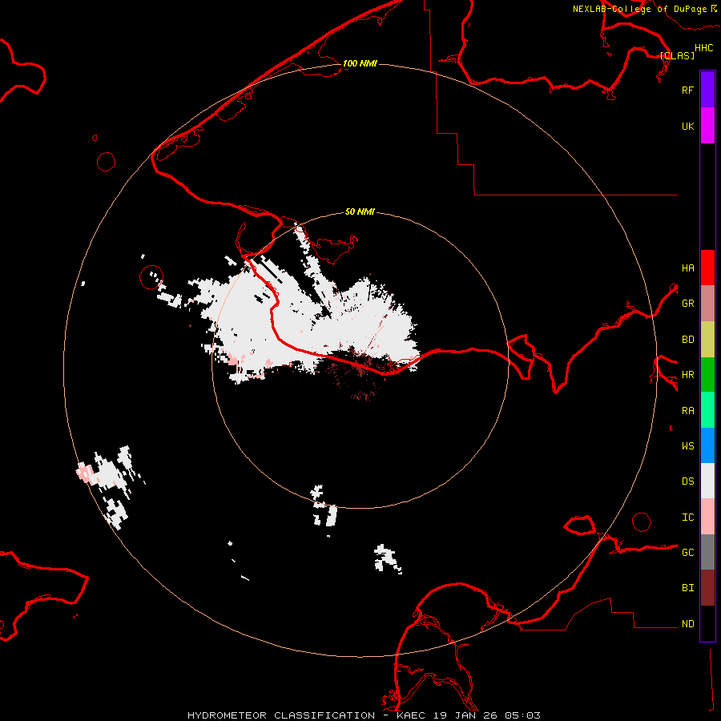Click the 'RF' legend label
721x721 pixels.
tap(687, 90)
